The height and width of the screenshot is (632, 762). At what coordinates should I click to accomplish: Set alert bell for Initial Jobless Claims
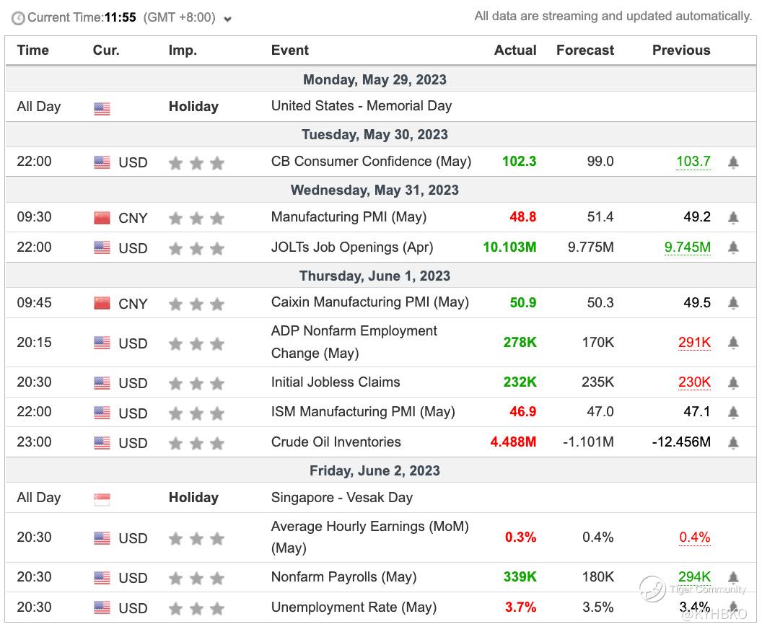[733, 382]
